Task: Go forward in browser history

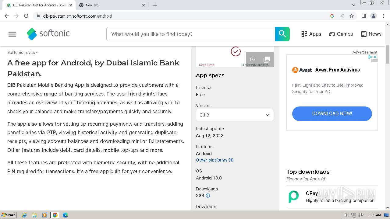Action: pos(16,16)
